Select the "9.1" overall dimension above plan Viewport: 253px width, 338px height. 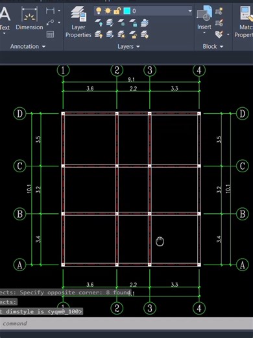coord(131,79)
